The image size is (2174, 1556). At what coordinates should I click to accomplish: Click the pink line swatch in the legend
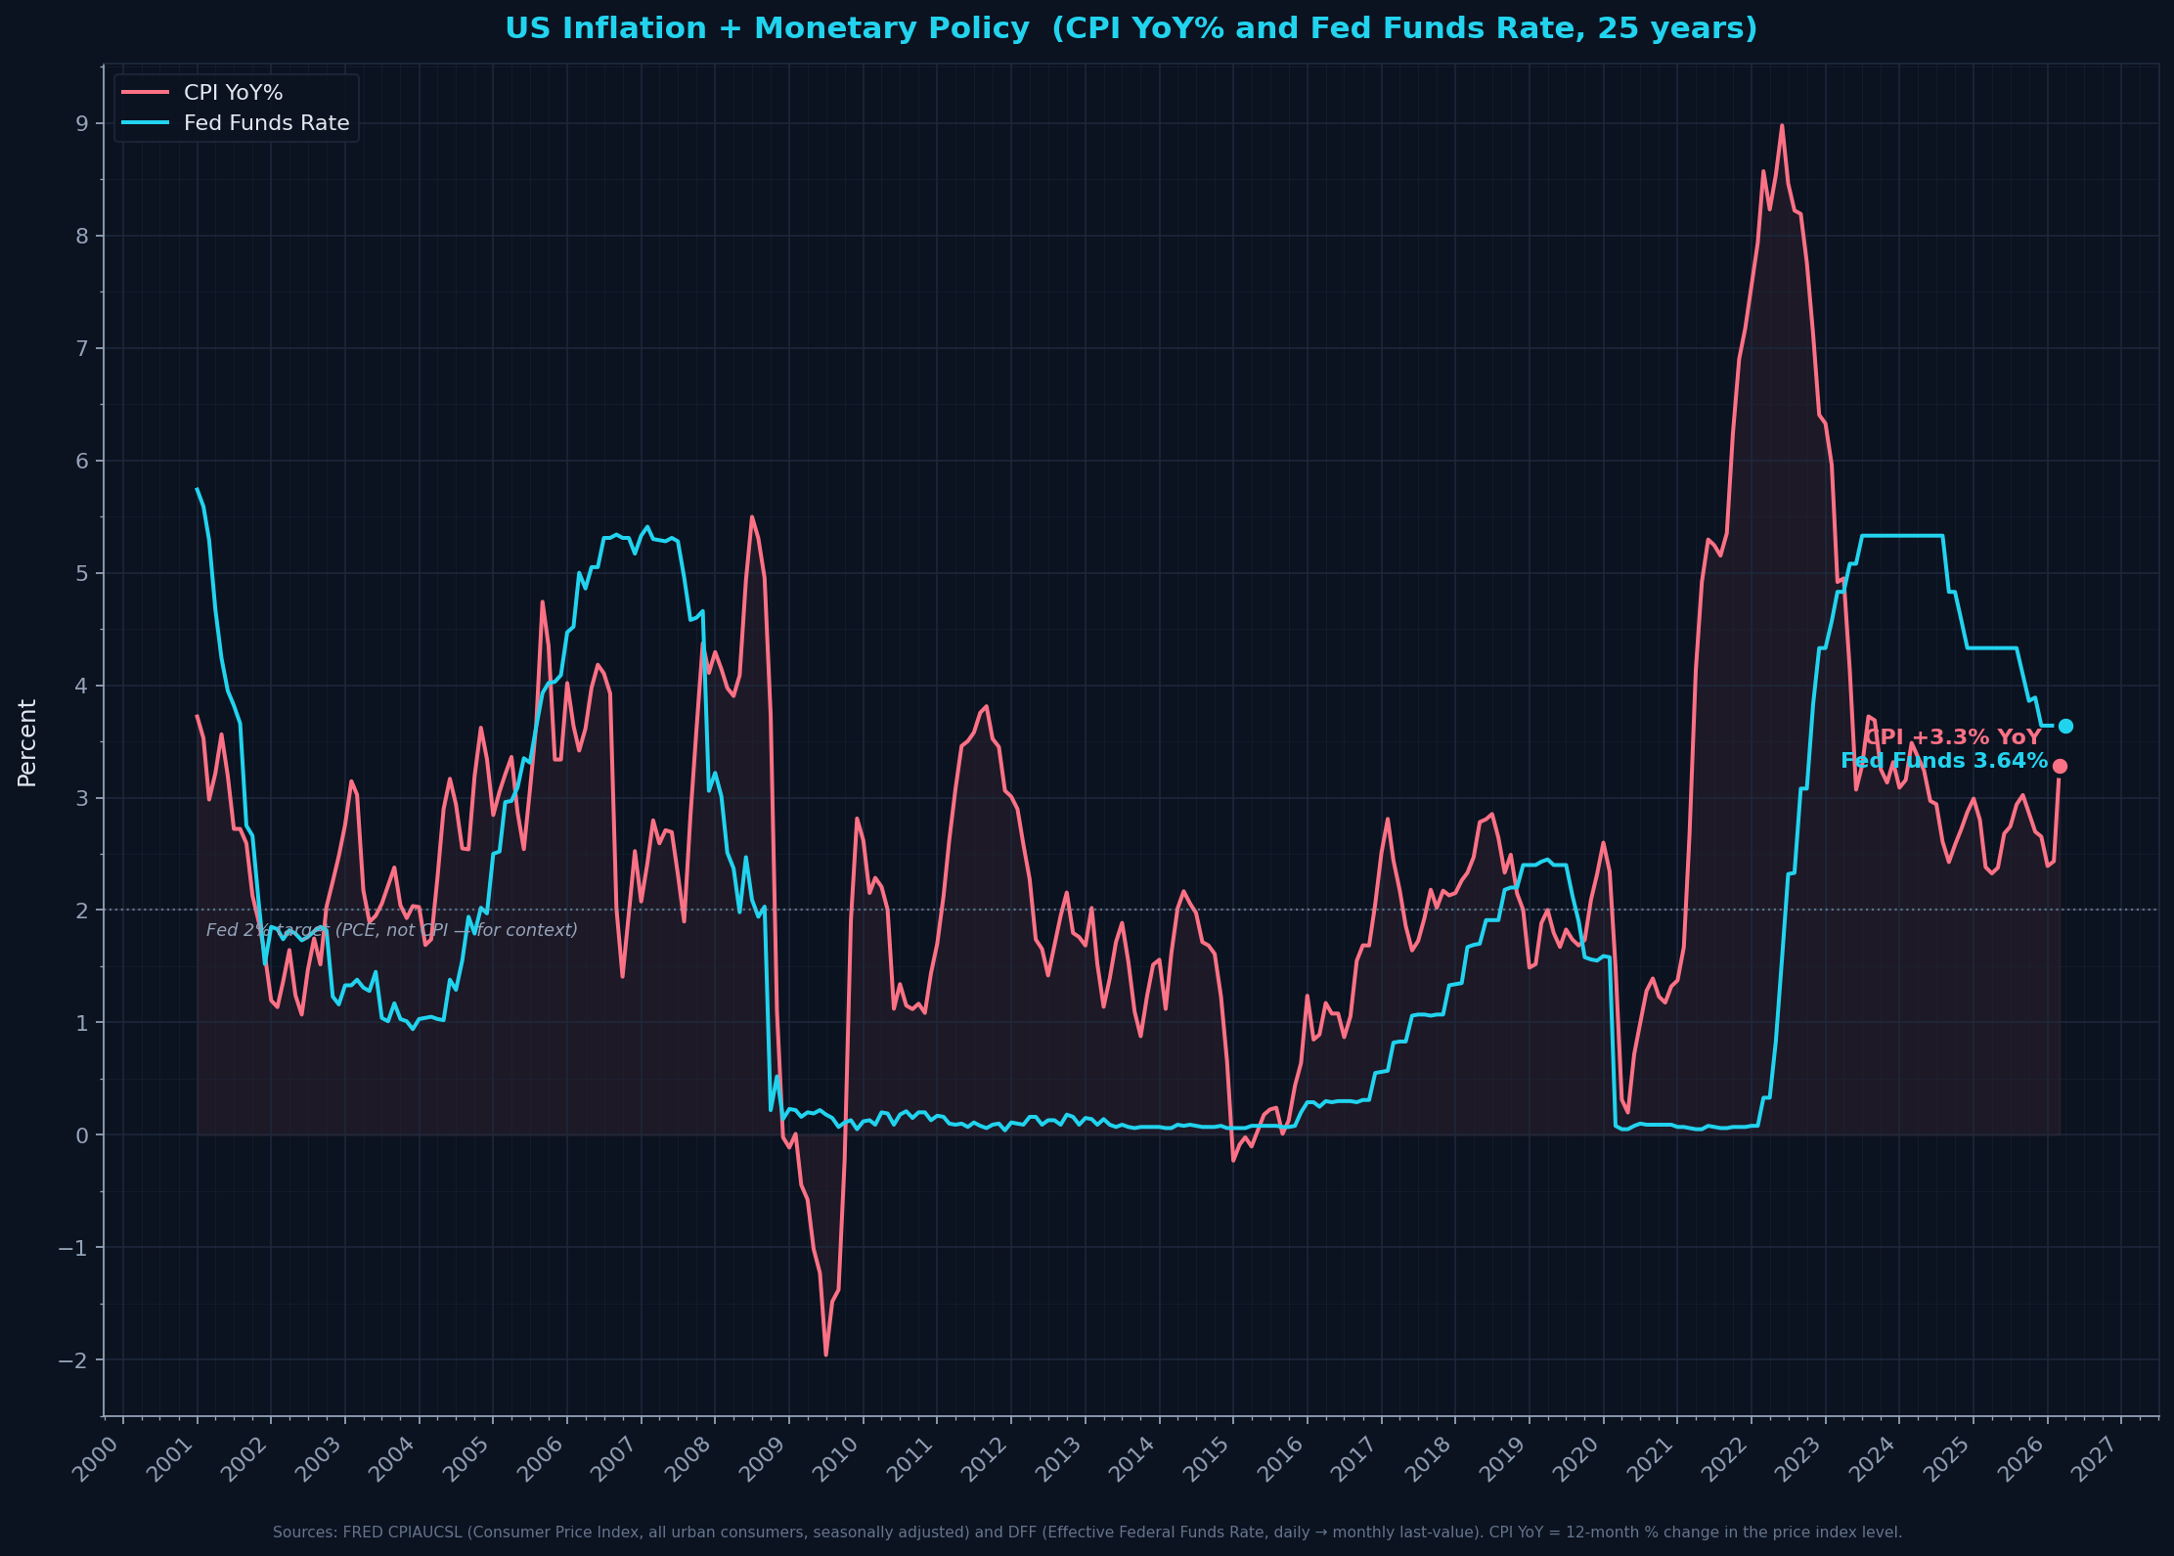click(x=147, y=94)
